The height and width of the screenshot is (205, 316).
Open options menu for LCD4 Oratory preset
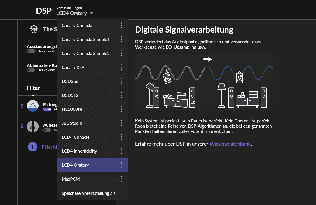pyautogui.click(x=121, y=165)
